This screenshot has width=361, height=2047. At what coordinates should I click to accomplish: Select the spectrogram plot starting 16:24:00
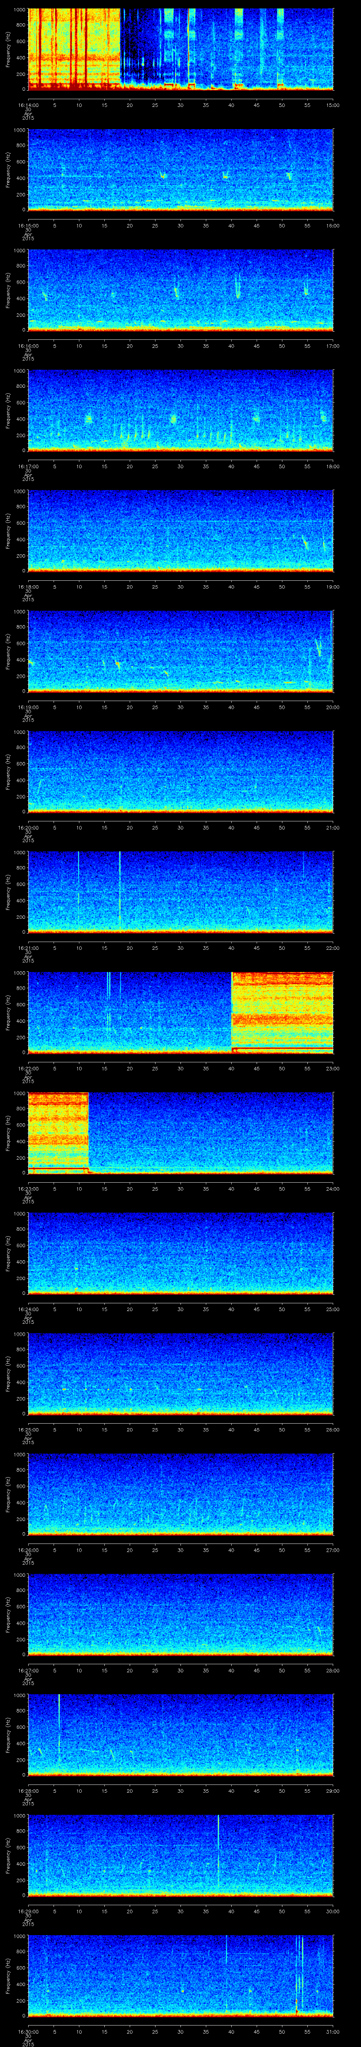[180, 1253]
